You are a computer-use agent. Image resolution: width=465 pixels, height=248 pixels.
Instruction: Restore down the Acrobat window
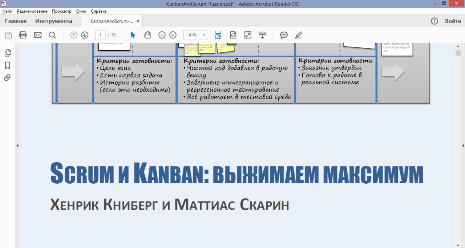444,3
